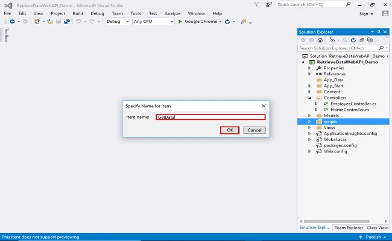Screen dimensions: 392x241
Task: Collapse the Controllers folder
Action: (x=310, y=98)
